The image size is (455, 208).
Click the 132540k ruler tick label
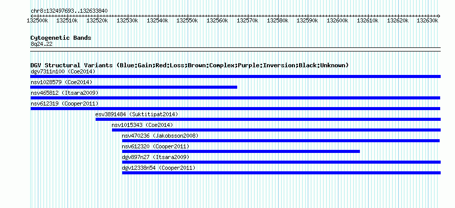tap(157, 20)
